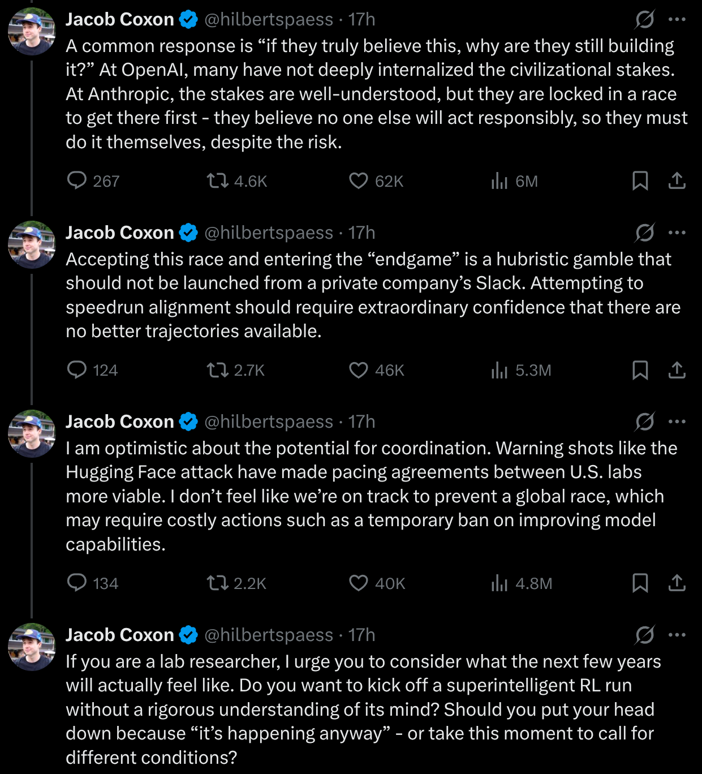Share the first tweet via share icon
702x774 pixels.
[677, 180]
